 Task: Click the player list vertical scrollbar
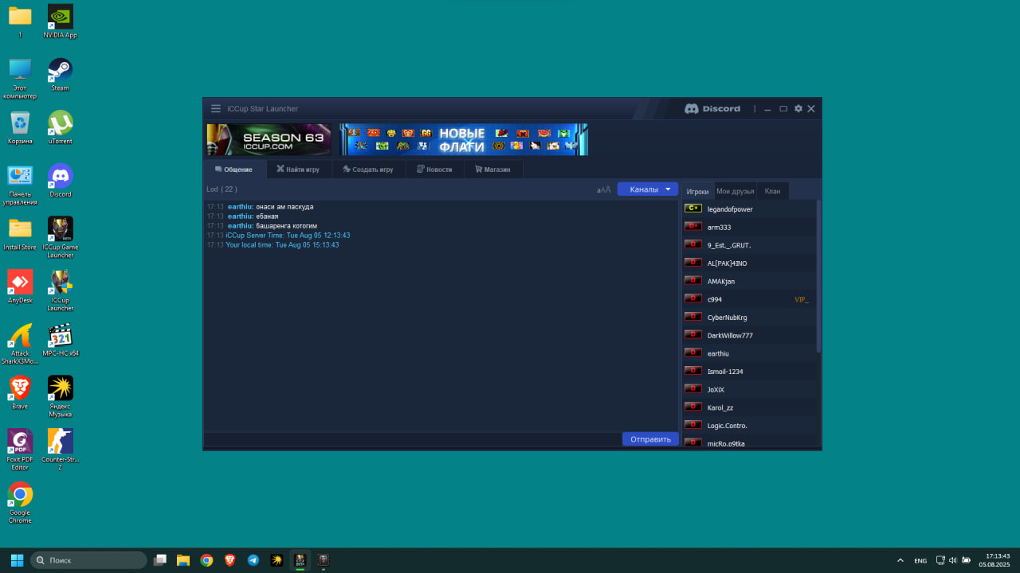[818, 276]
